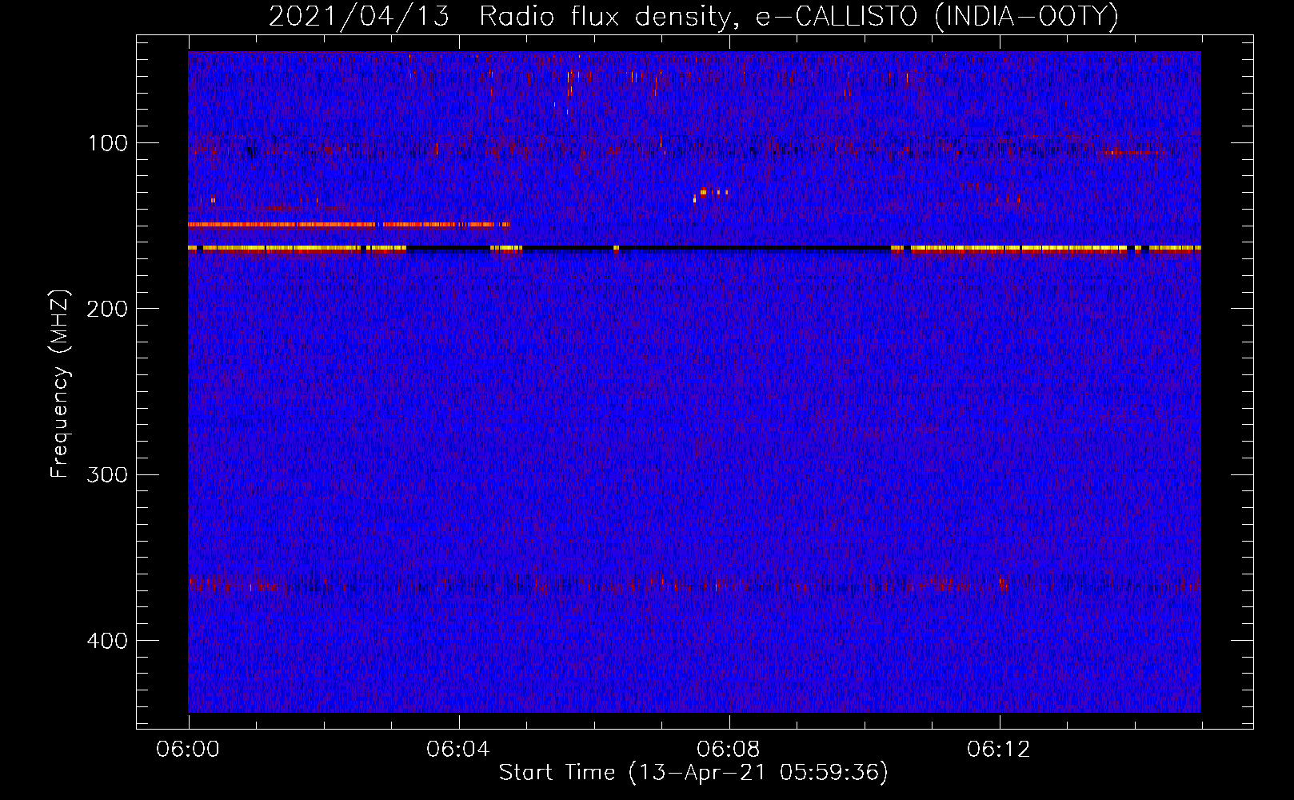Click the 300 frequency tick label
The height and width of the screenshot is (800, 1294).
(107, 474)
